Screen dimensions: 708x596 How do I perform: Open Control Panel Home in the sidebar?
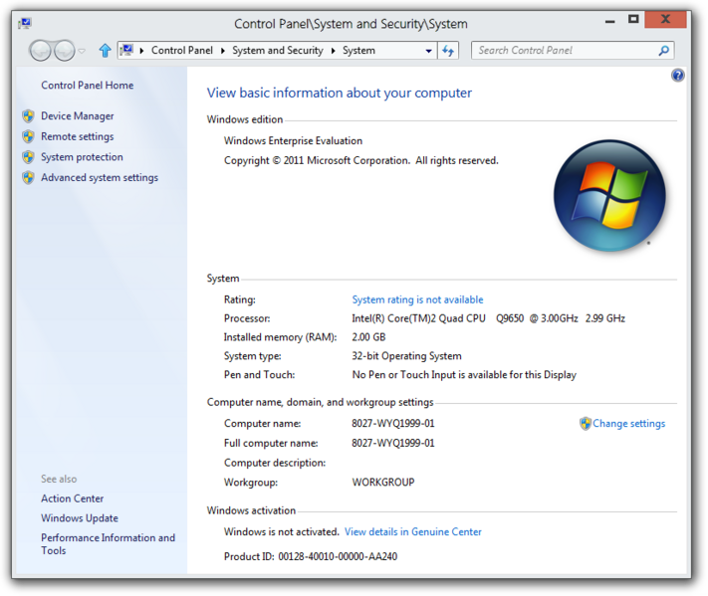87,86
